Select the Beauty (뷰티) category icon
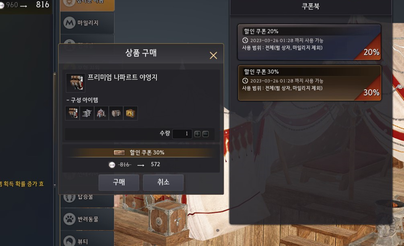Screen dimensions: 404x246 point(70,241)
